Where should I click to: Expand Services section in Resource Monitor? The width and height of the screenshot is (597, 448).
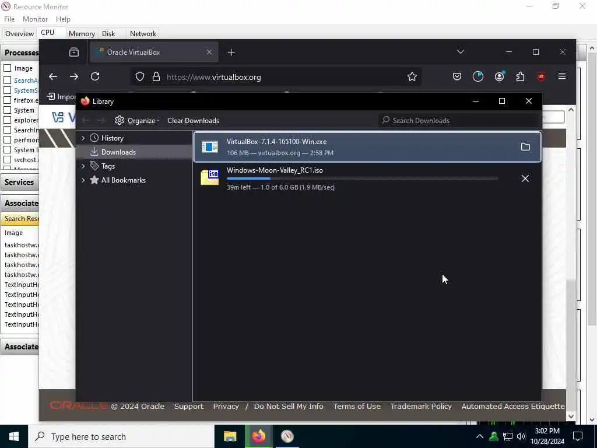(20, 182)
